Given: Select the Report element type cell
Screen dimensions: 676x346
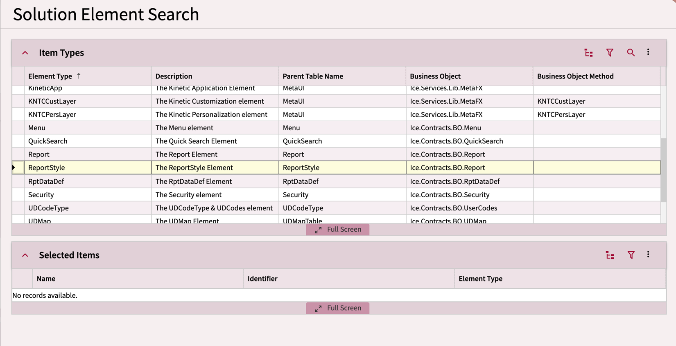Looking at the screenshot, I should click(88, 154).
